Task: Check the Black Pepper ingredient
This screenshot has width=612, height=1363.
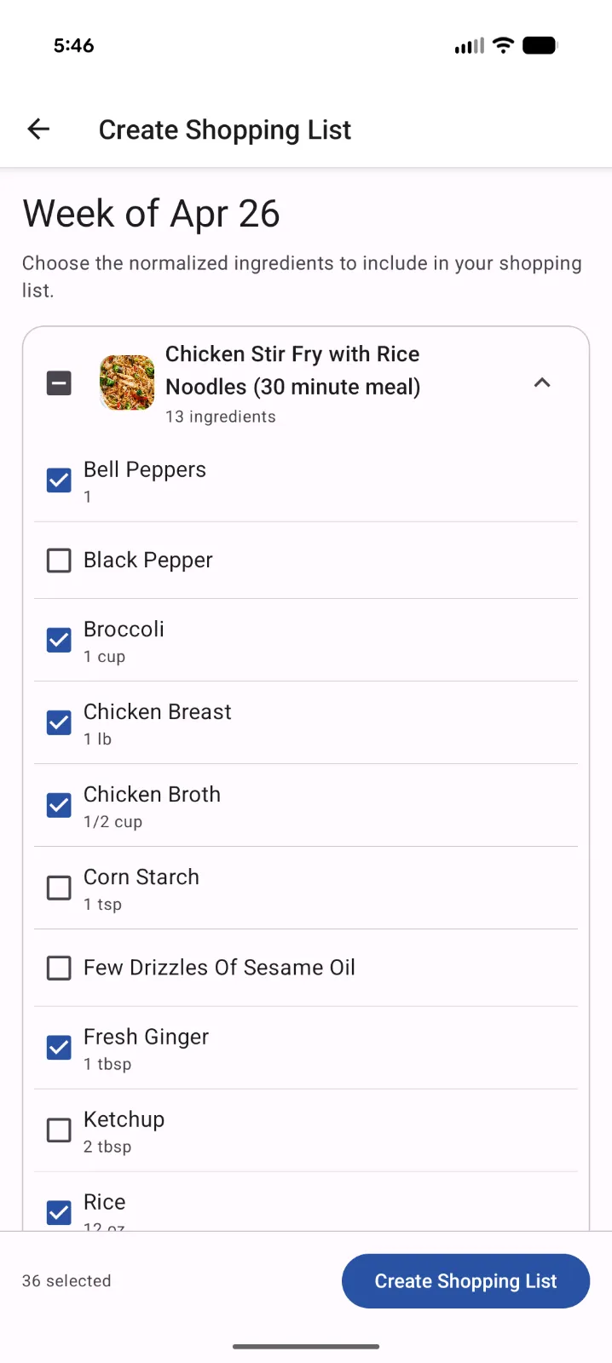Action: 58,560
